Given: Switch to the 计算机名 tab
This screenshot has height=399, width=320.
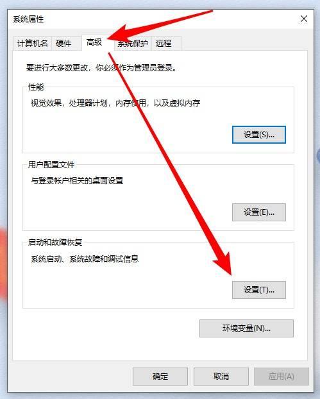Looking at the screenshot, I should [33, 43].
